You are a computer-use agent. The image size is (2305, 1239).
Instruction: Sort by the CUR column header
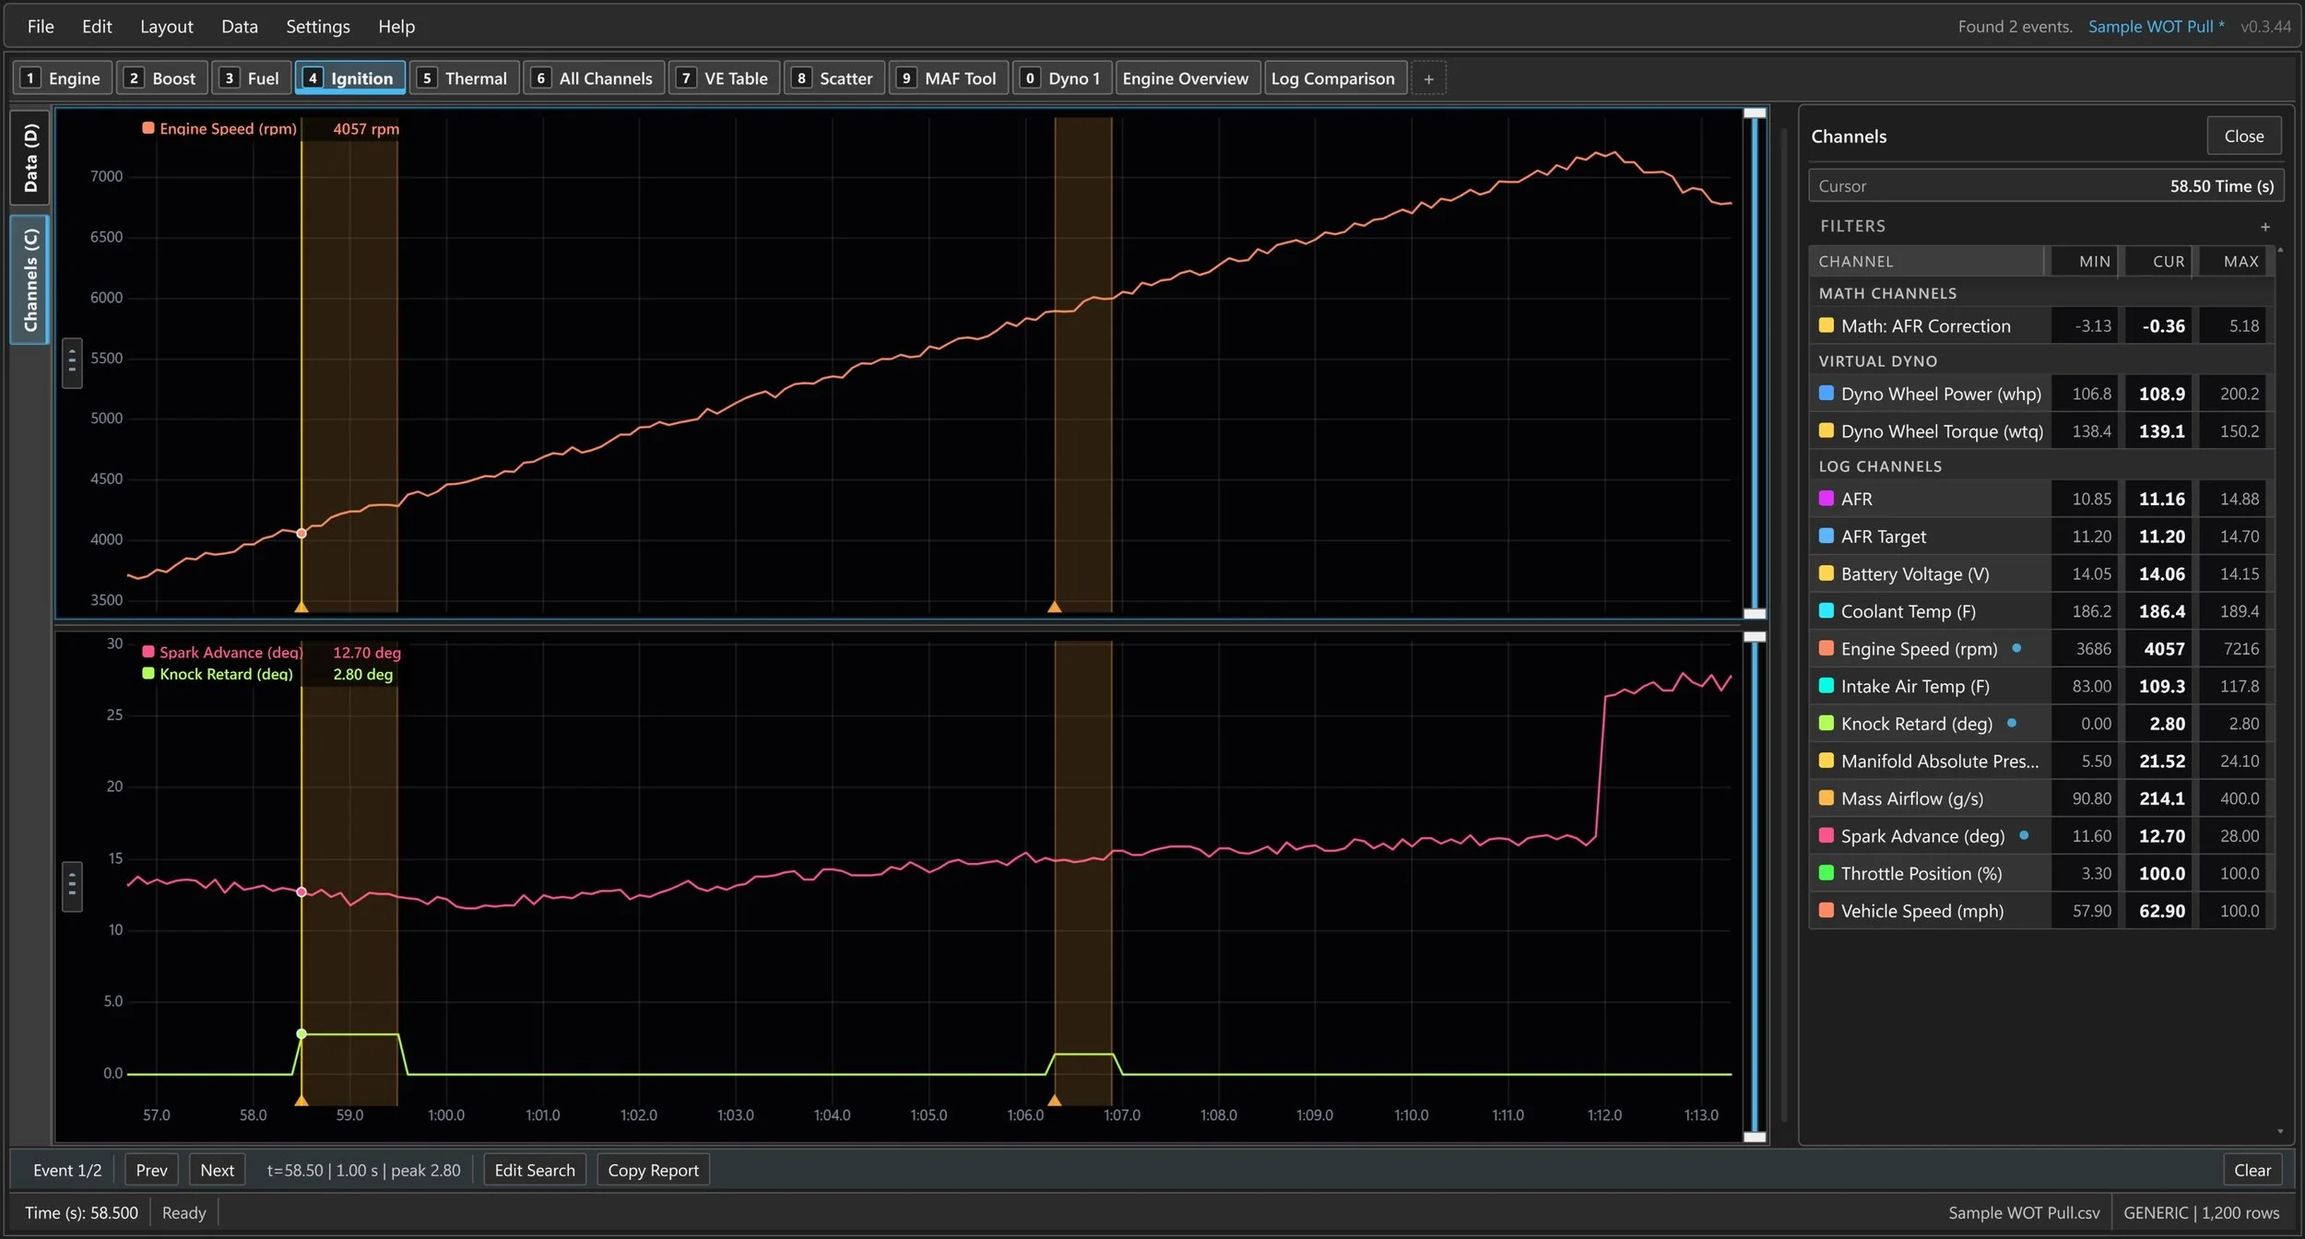pyautogui.click(x=2160, y=261)
